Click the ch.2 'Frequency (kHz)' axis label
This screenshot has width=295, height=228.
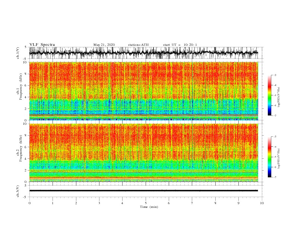pyautogui.click(x=21, y=148)
